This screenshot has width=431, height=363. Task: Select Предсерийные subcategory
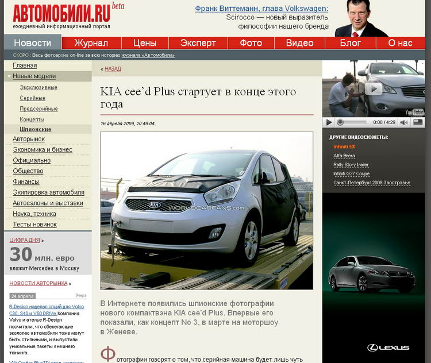click(x=39, y=109)
